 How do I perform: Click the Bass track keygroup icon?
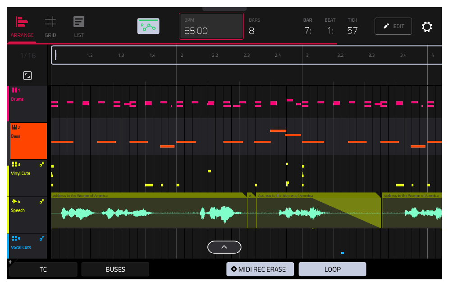click(x=14, y=127)
